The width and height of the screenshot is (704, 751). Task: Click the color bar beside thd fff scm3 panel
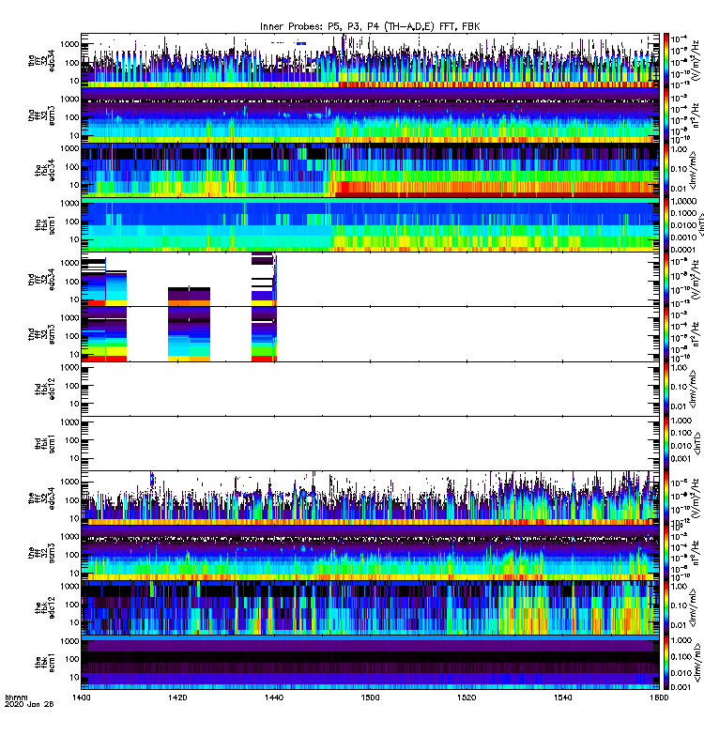(666, 334)
